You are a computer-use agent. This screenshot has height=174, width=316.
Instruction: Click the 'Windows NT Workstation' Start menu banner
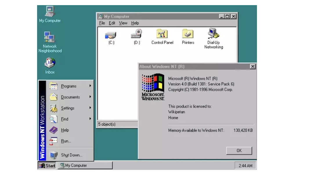click(42, 120)
